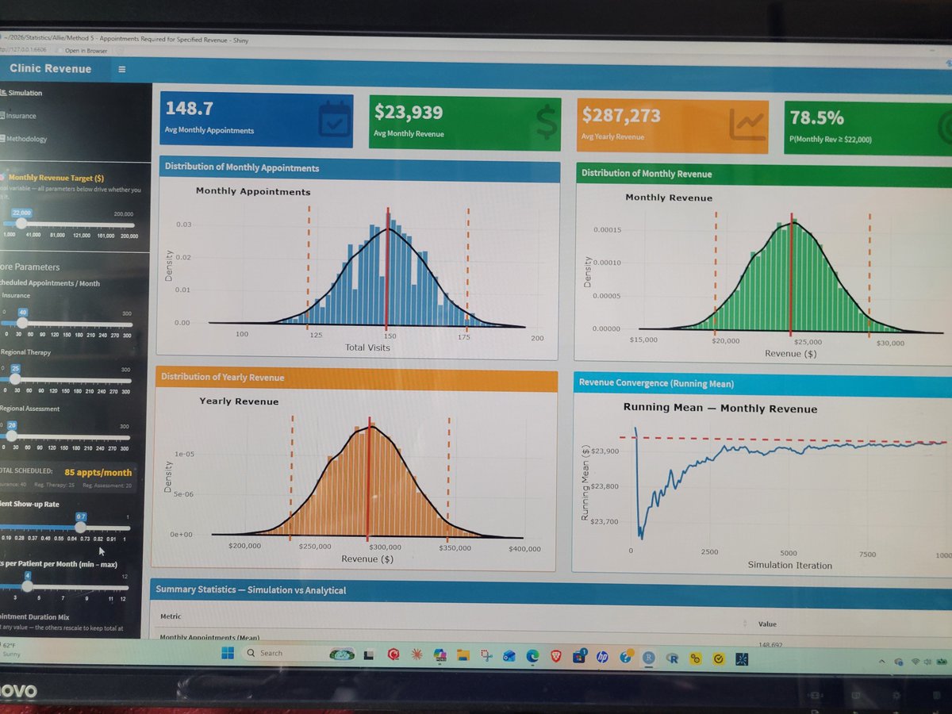Click the Open in Browser button
The image size is (952, 714).
click(86, 51)
